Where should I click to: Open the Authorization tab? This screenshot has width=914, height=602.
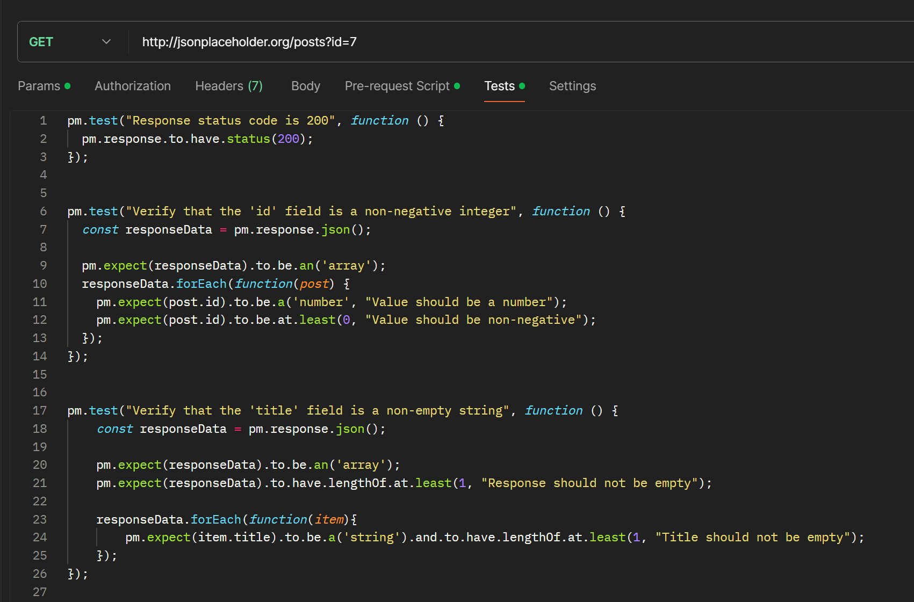(132, 86)
